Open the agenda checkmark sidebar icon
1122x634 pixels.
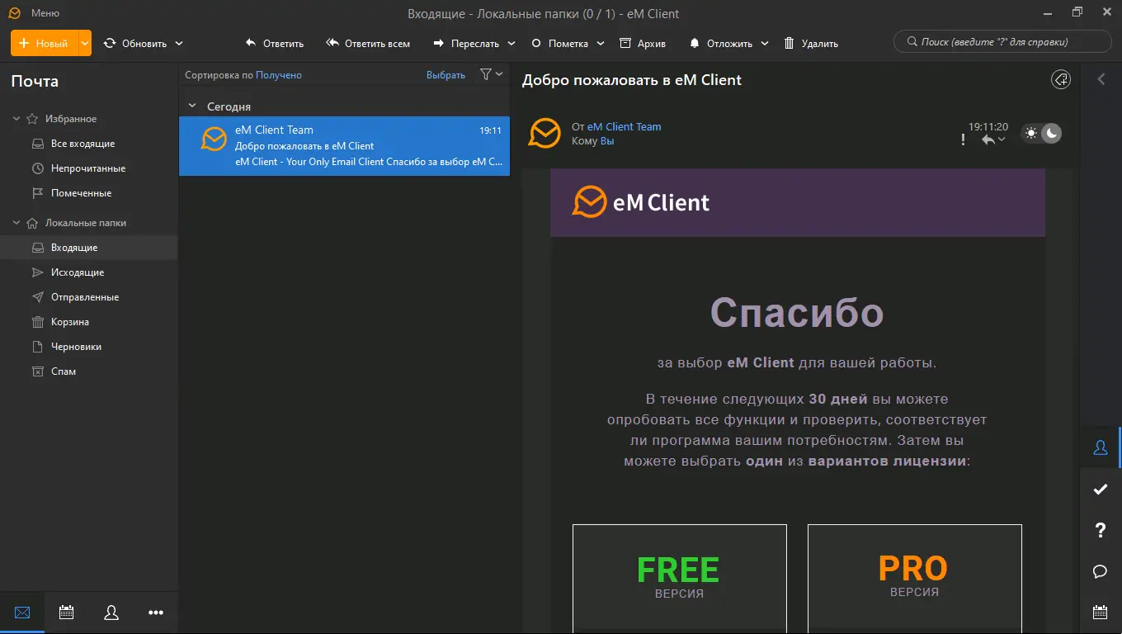1100,489
